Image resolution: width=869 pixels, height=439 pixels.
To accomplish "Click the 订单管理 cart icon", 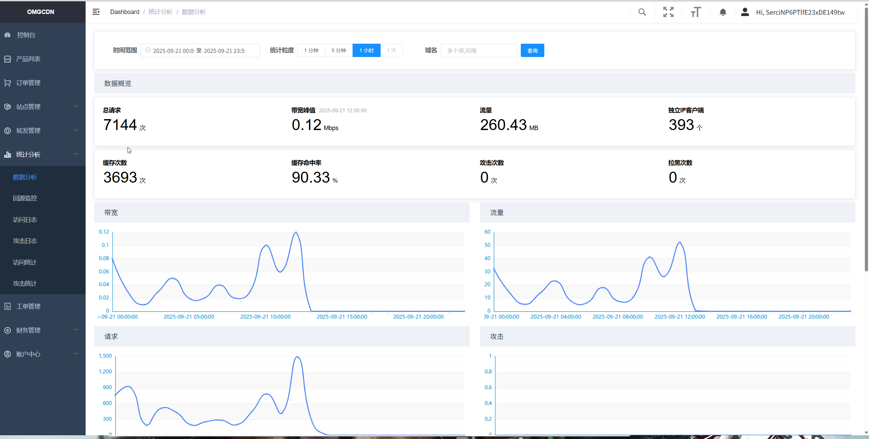I will (8, 83).
